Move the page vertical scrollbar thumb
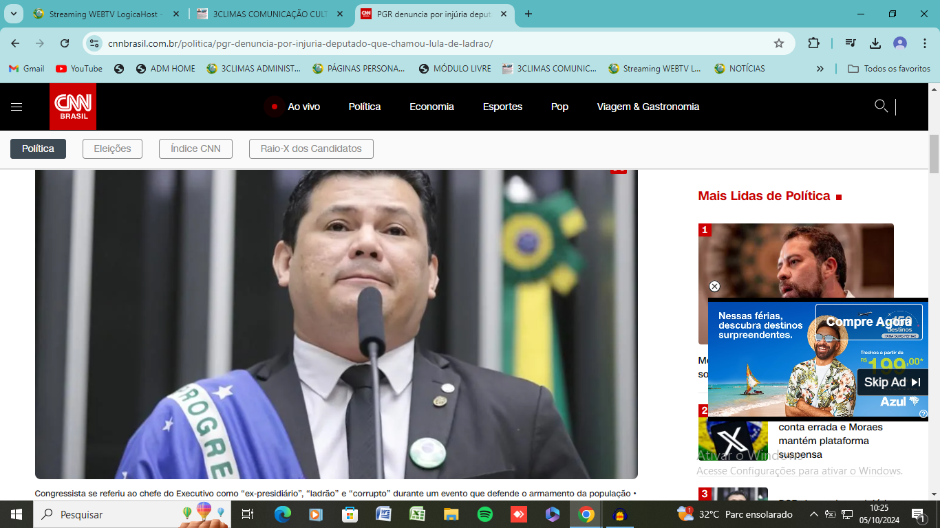Viewport: 940px width, 528px height. click(934, 154)
